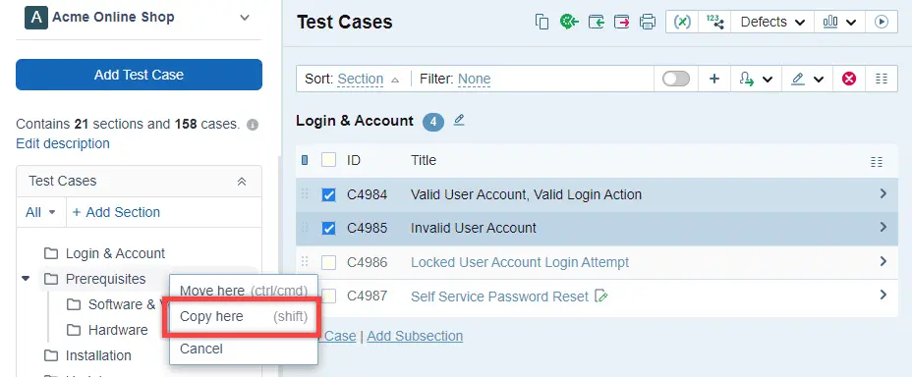Viewport: 912px width, 377px height.
Task: Uncheck the C4984 test case checkbox
Action: [328, 194]
